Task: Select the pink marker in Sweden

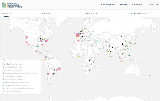Action: coord(85,29)
